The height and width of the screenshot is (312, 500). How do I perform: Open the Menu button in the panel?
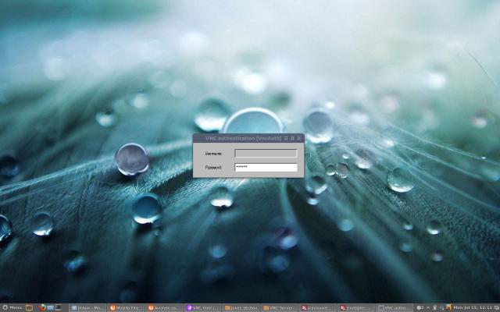(12, 307)
